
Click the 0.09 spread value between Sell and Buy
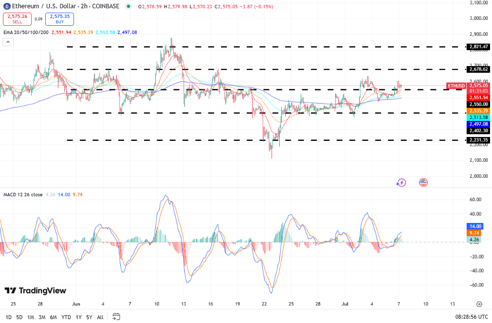pyautogui.click(x=38, y=19)
